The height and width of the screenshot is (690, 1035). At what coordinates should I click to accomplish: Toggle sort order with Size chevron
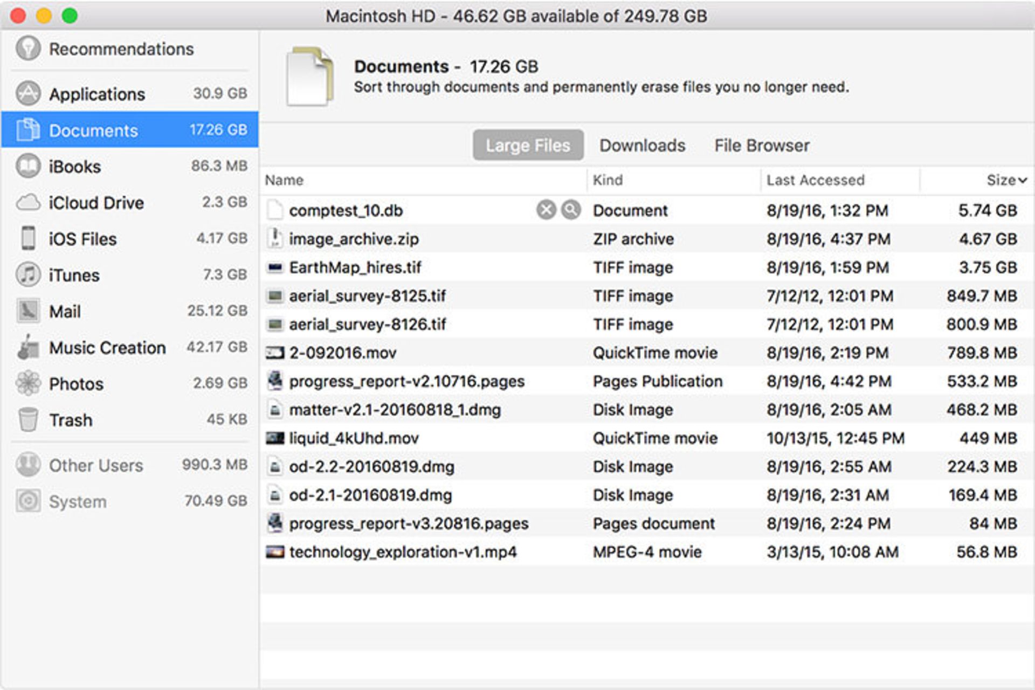click(1023, 180)
